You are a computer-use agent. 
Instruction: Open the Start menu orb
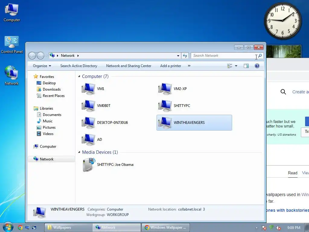click(x=8, y=227)
